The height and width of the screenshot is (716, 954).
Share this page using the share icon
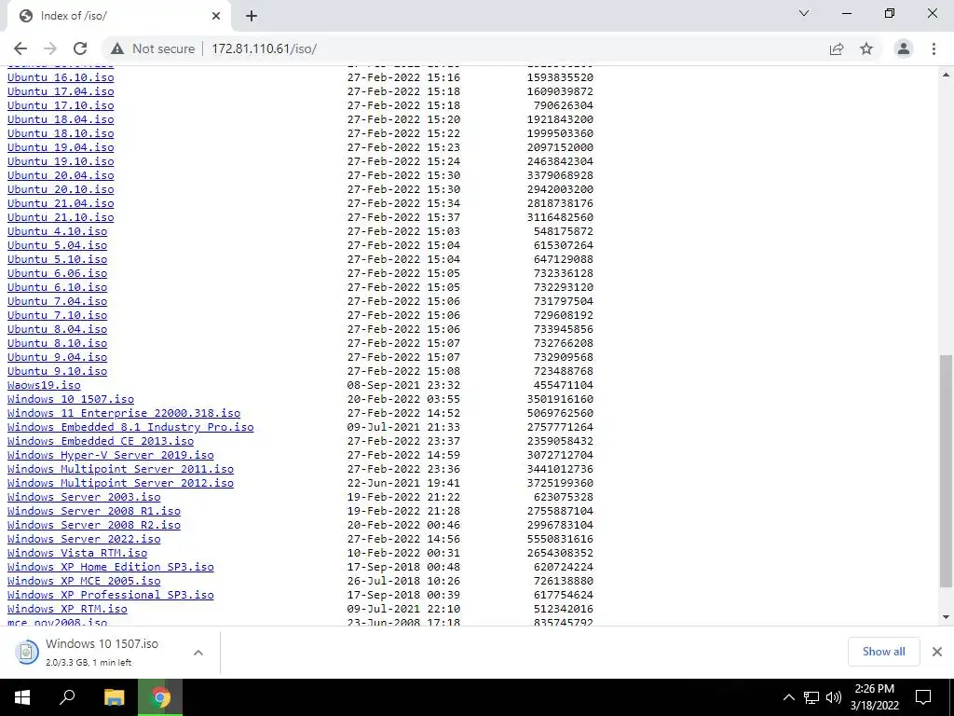pos(837,48)
